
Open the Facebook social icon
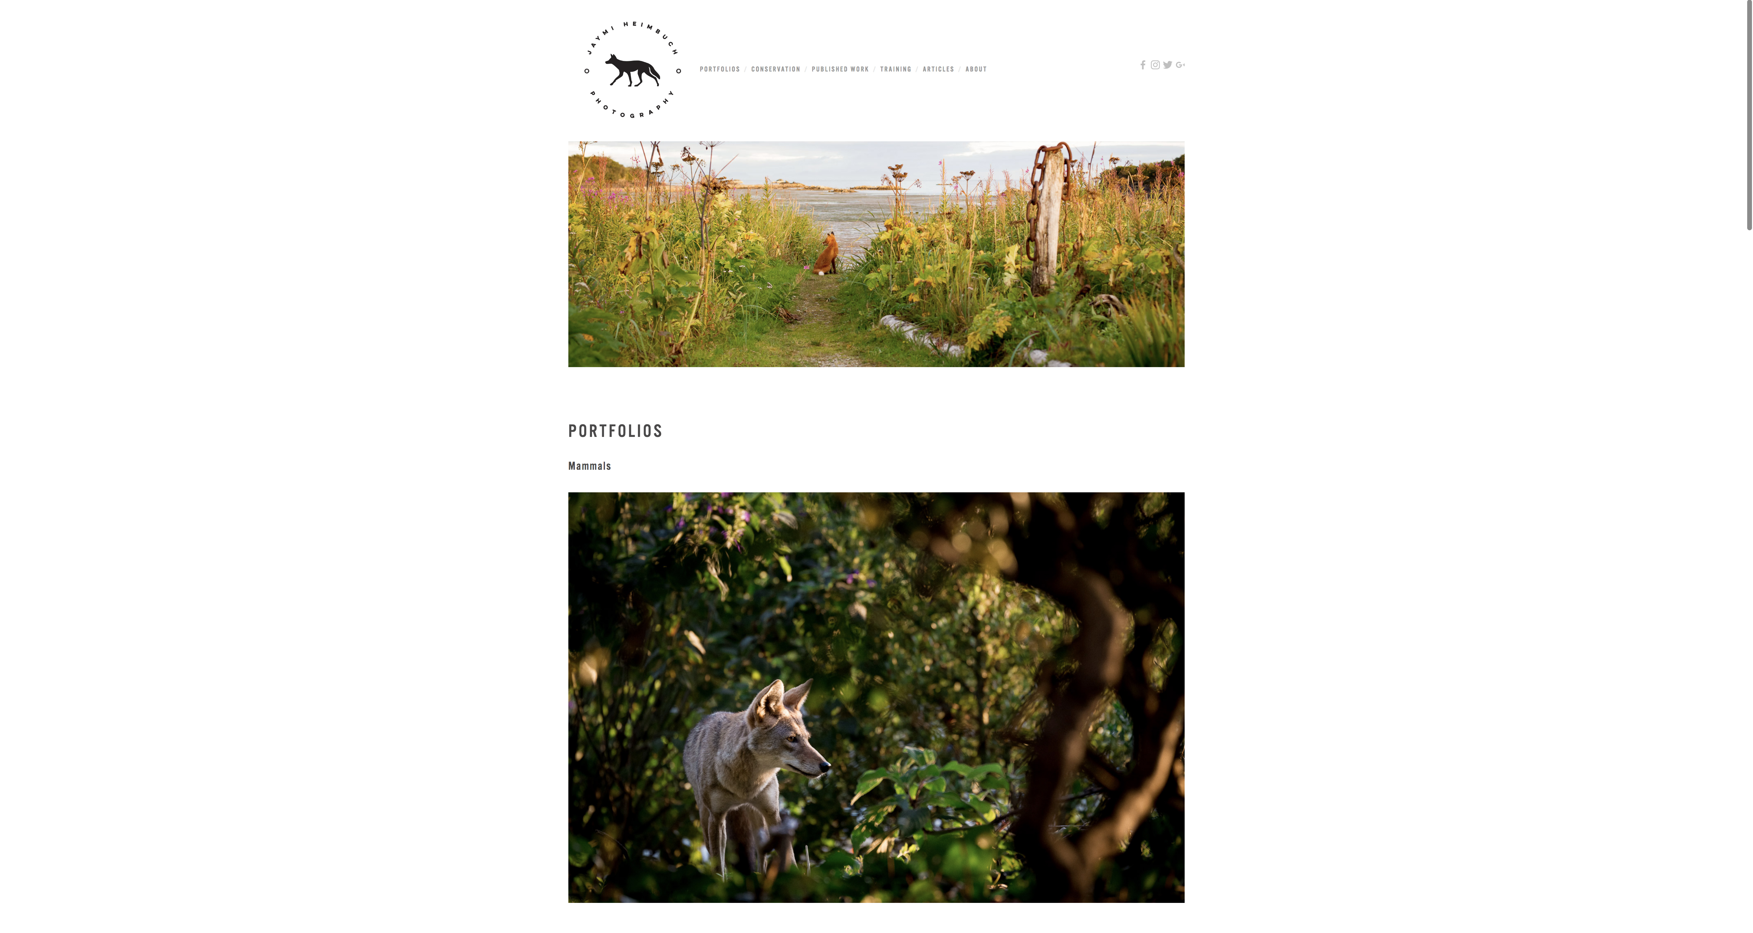pyautogui.click(x=1143, y=65)
